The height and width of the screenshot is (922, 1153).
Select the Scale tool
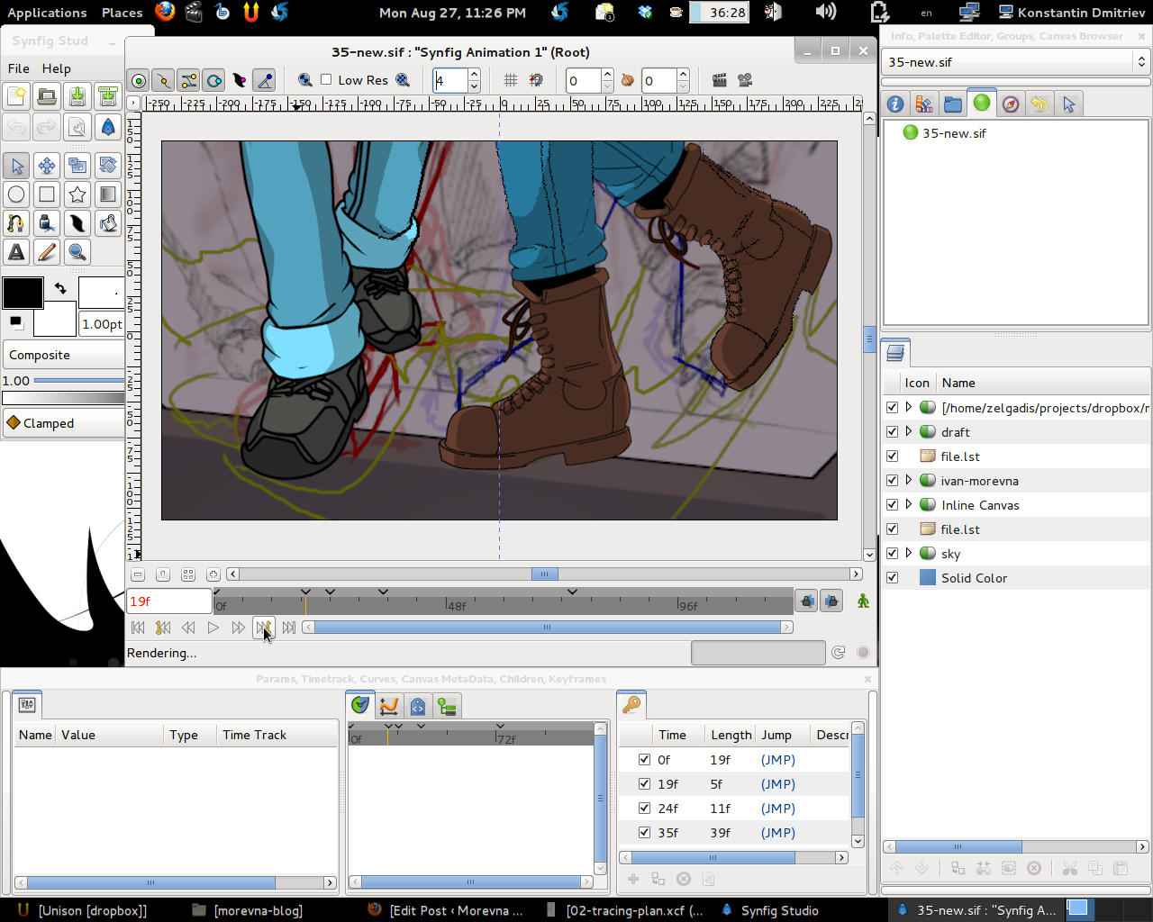pyautogui.click(x=77, y=165)
